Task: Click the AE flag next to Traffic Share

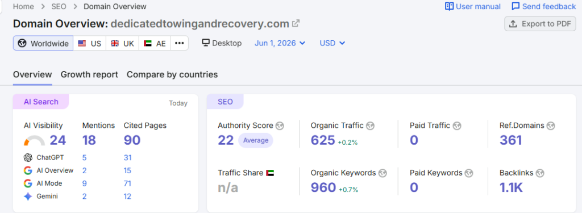Action: [x=270, y=173]
